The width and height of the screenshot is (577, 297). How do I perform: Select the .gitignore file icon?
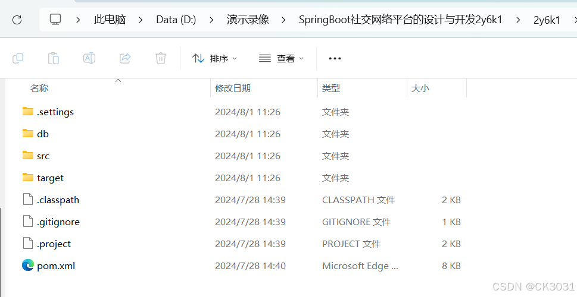[28, 222]
